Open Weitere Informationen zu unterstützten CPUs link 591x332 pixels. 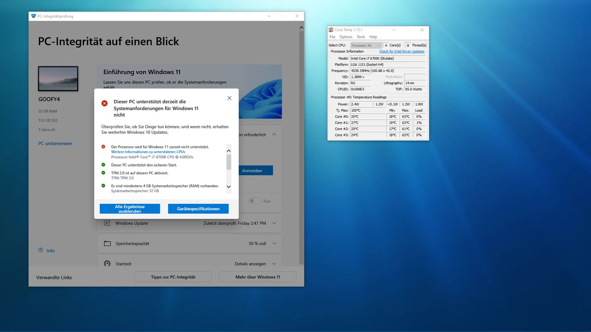[x=148, y=152]
